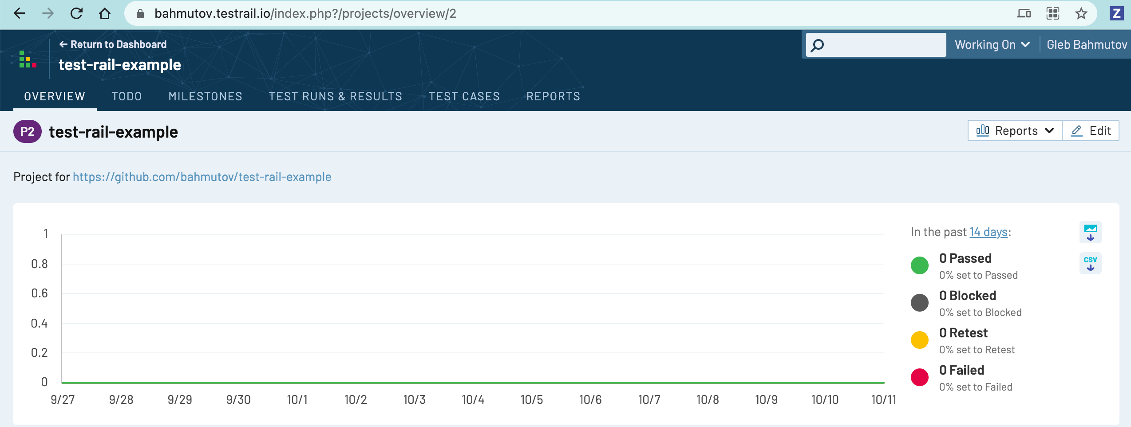Follow the GitHub test-rail-example link
The height and width of the screenshot is (427, 1131).
[x=202, y=177]
